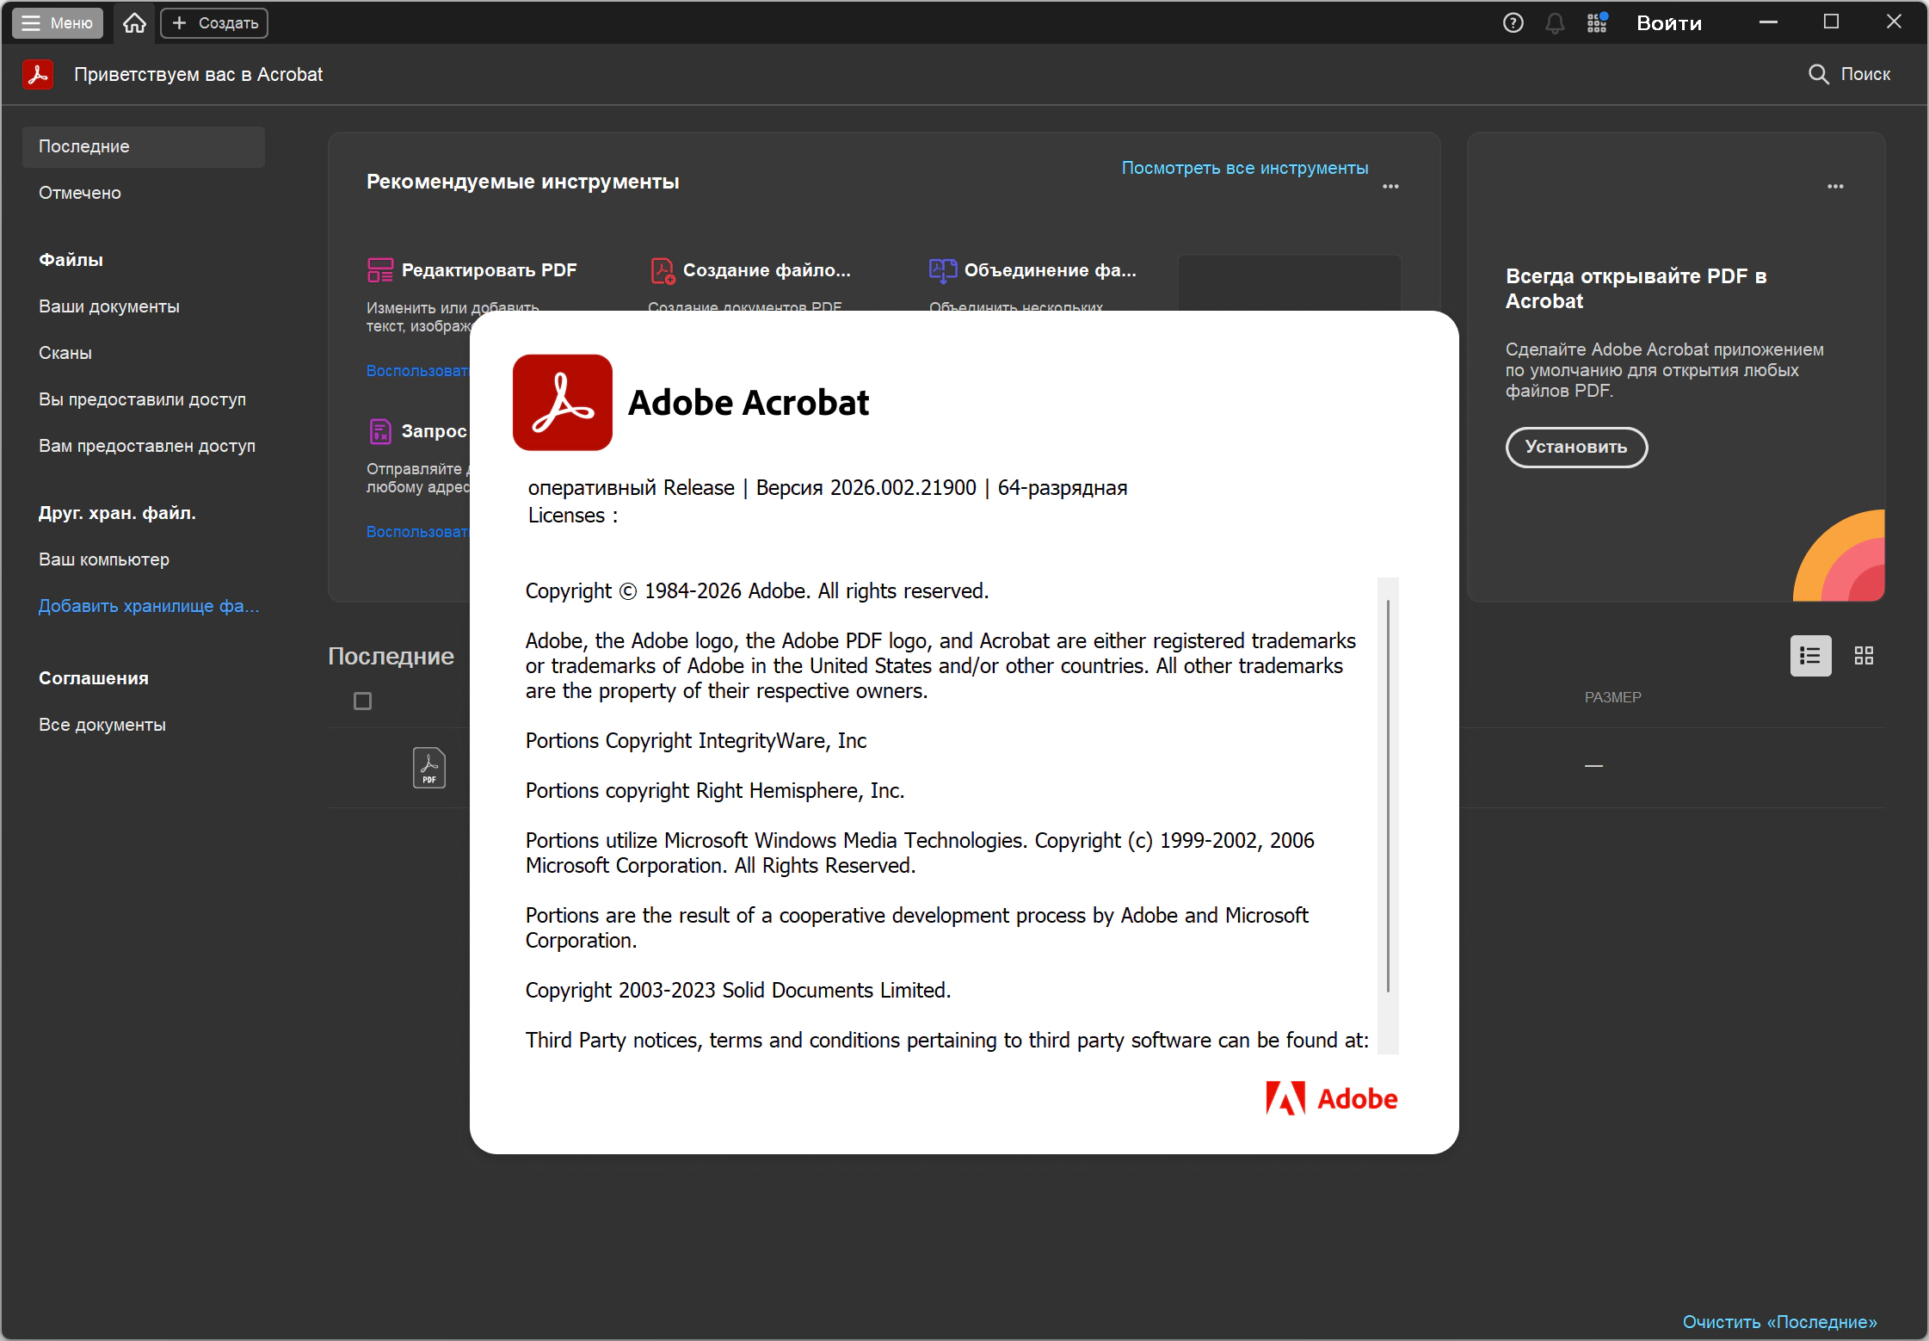
Task: Open the Home icon in title bar
Action: [134, 23]
